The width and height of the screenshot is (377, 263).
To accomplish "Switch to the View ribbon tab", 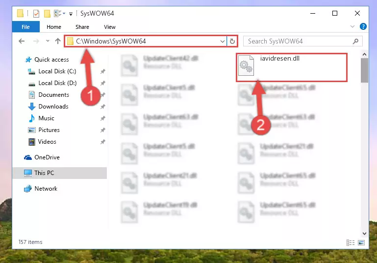I will click(110, 27).
